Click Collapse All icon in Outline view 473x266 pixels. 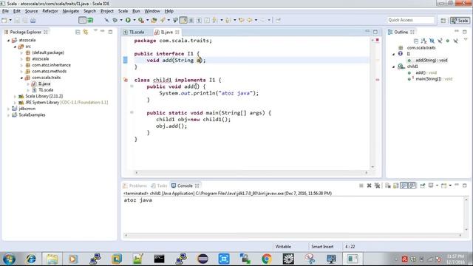416,41
